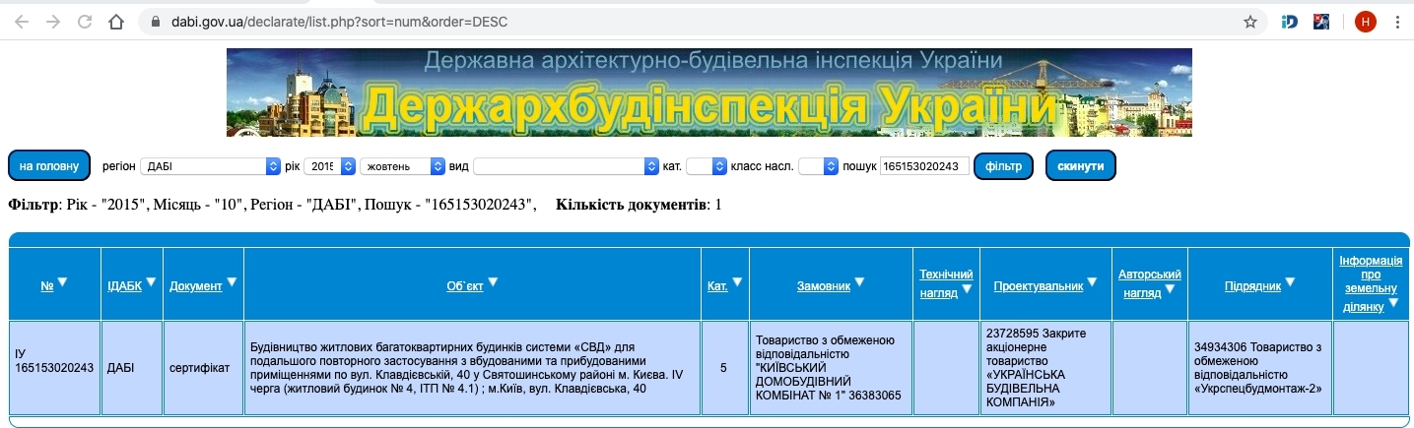
Task: Click the sort arrow beside land plot info
Action: [1391, 305]
